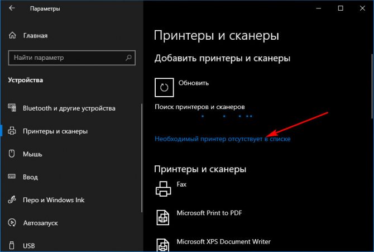
Task: Click the Найти параметр search field
Action: pos(72,58)
